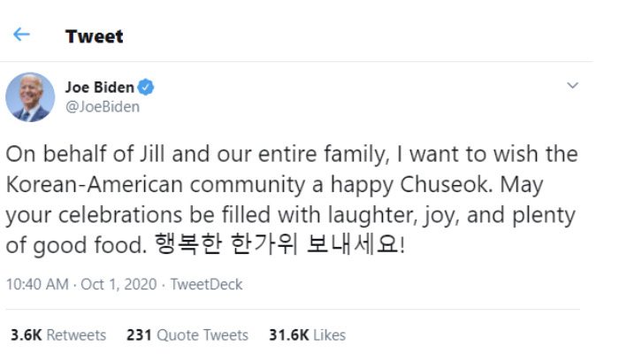Image resolution: width=619 pixels, height=354 pixels.
Task: View the 231 Quote Tweets
Action: (x=187, y=335)
